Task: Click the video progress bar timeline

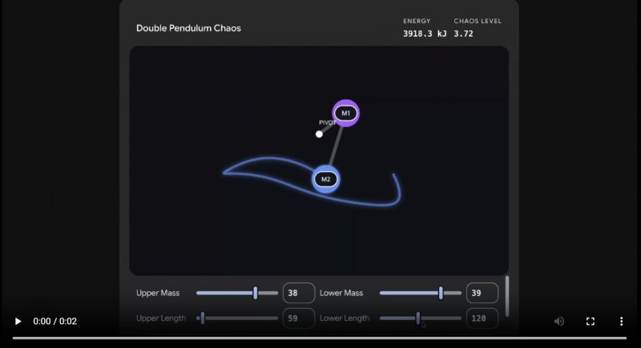Action: [x=320, y=338]
